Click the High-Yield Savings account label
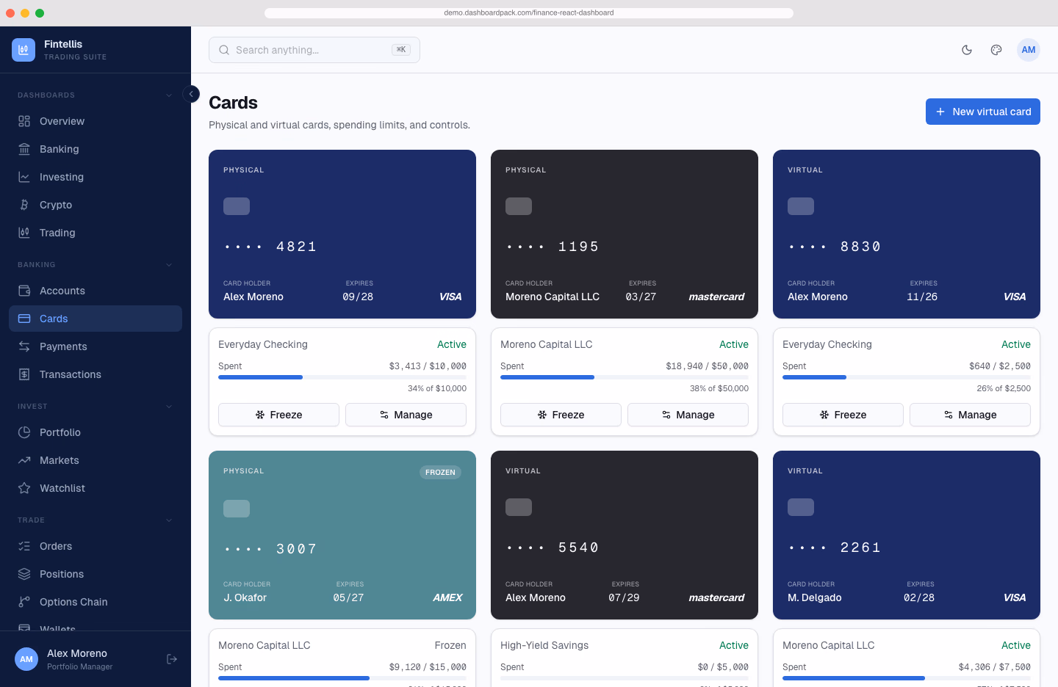Image resolution: width=1058 pixels, height=687 pixels. 544,645
